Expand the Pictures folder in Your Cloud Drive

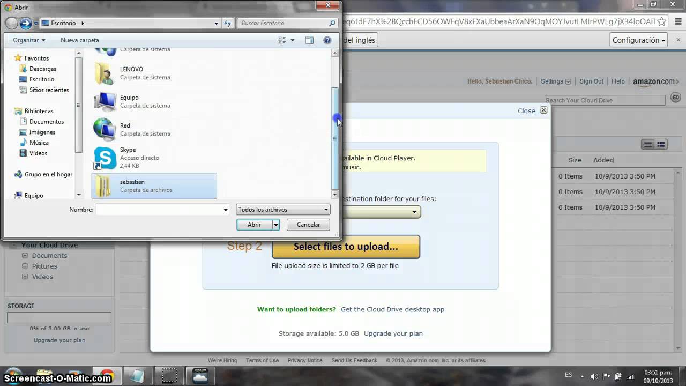tap(25, 266)
